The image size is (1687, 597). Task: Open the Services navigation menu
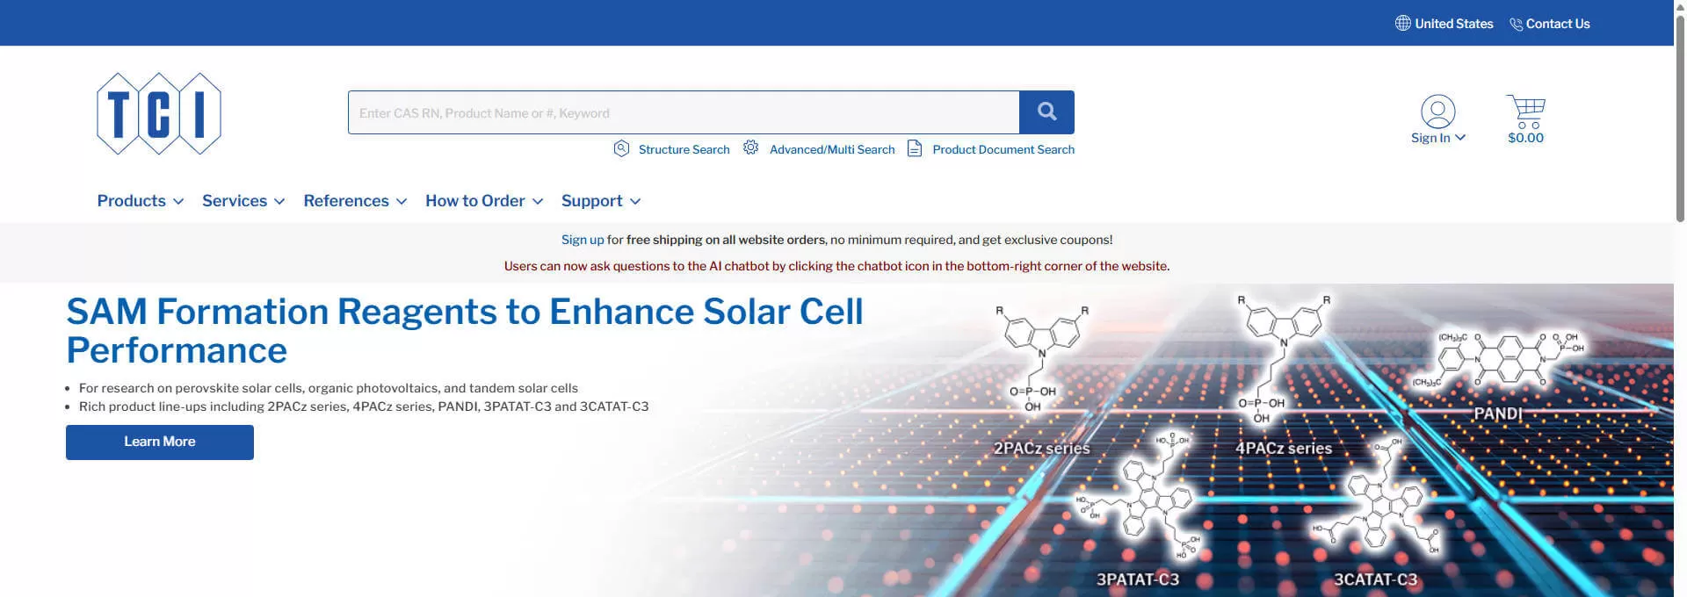coord(243,201)
